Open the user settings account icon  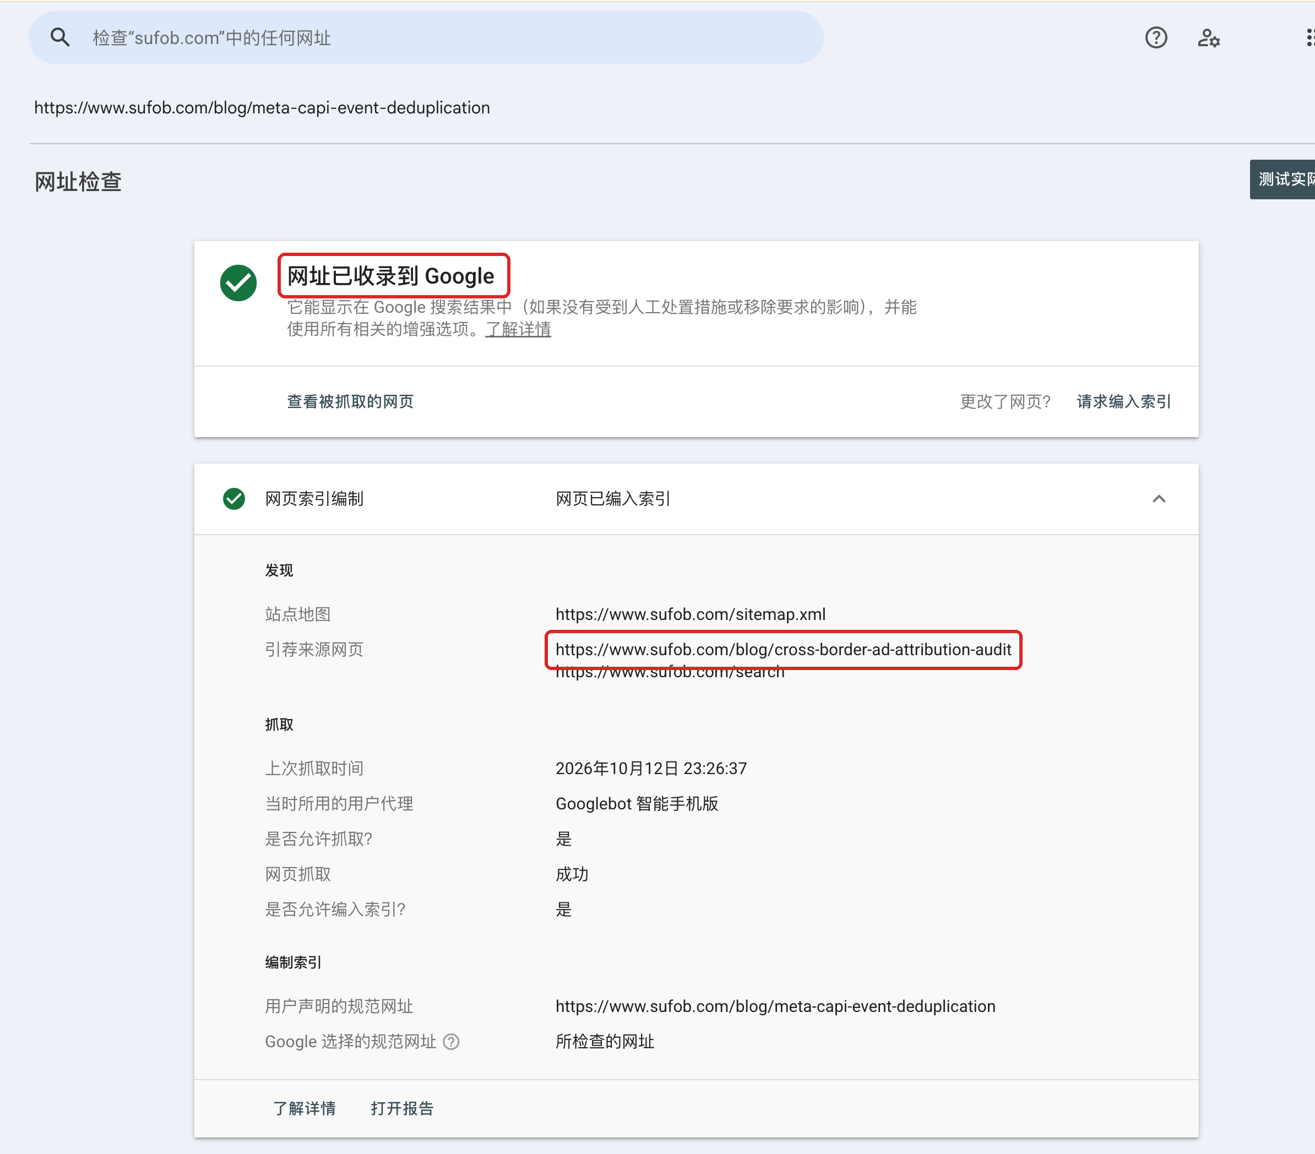pyautogui.click(x=1208, y=38)
